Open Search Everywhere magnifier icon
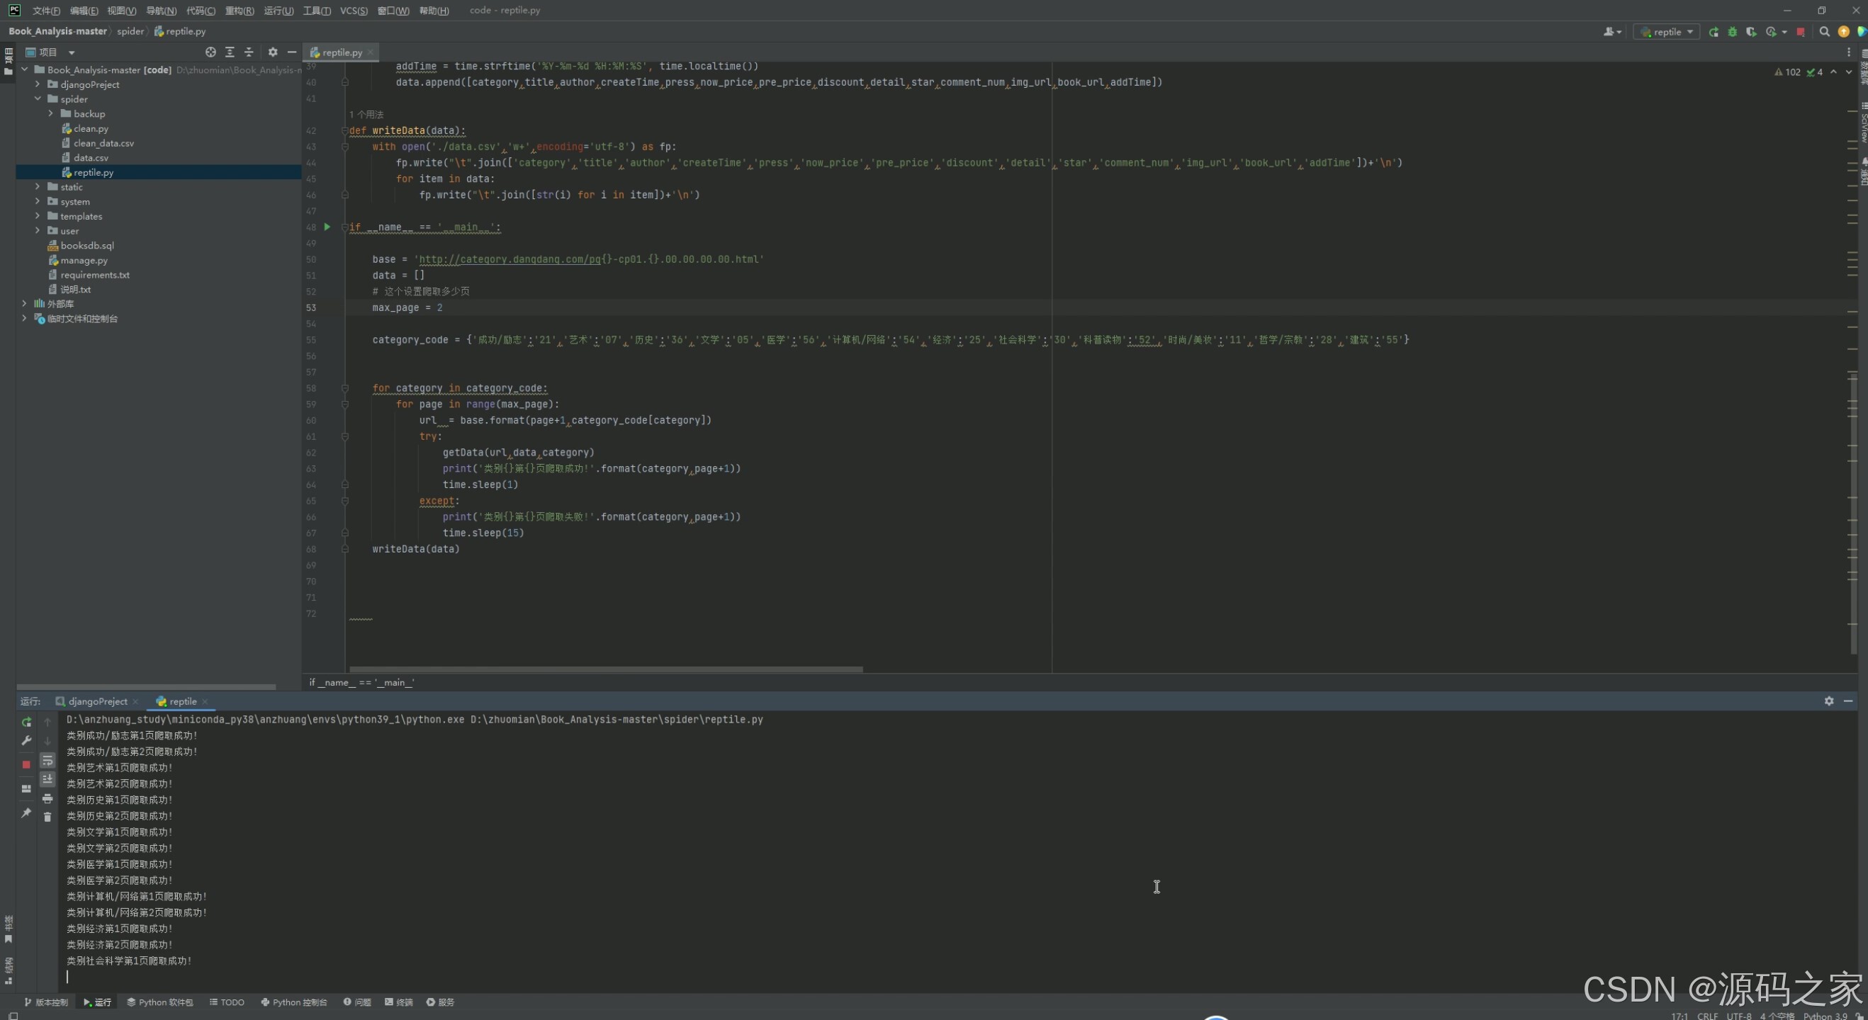 [x=1825, y=32]
